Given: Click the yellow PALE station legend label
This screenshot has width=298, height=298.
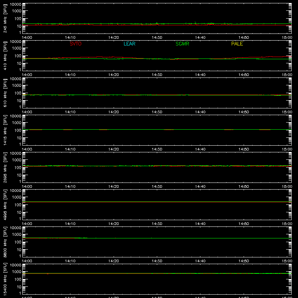Looking at the screenshot, I should [x=237, y=44].
